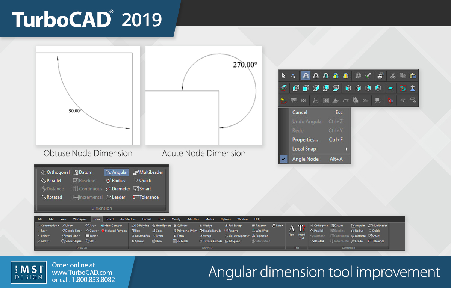Click the www.TurboCAD.com text
The height and width of the screenshot is (288, 451).
(82, 273)
